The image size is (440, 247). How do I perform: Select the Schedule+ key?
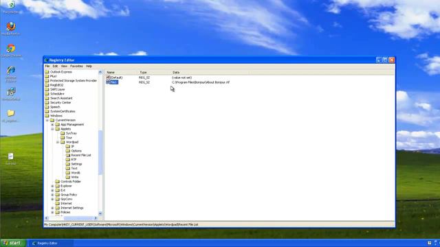57,94
